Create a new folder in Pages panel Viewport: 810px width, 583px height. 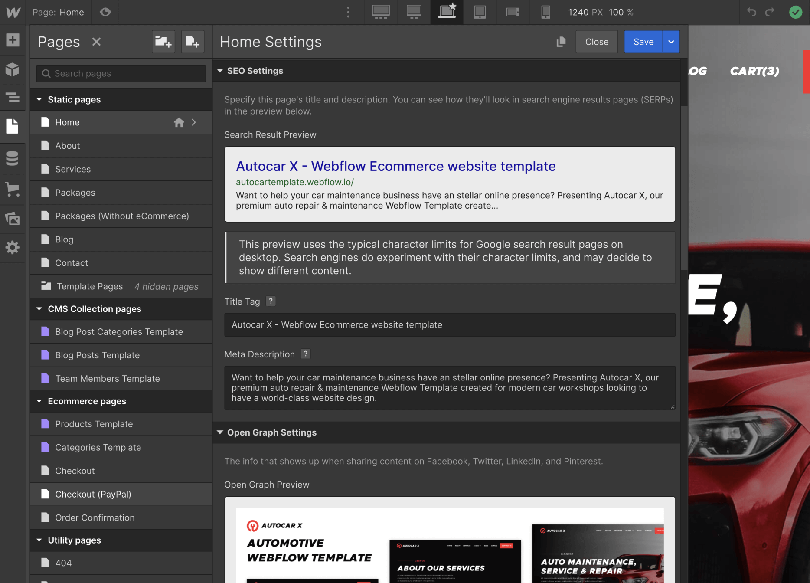pos(163,42)
